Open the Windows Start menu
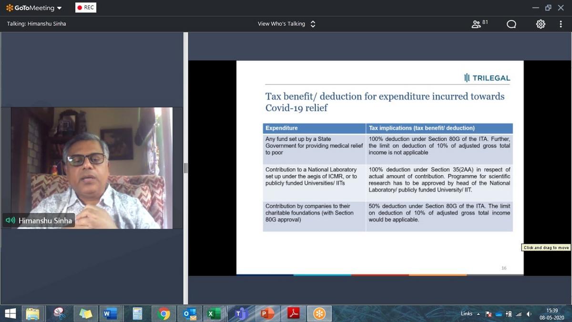 tap(10, 313)
